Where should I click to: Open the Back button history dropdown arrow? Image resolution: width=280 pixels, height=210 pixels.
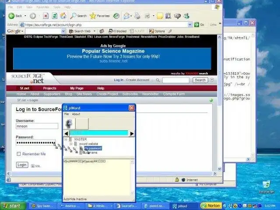click(25, 16)
